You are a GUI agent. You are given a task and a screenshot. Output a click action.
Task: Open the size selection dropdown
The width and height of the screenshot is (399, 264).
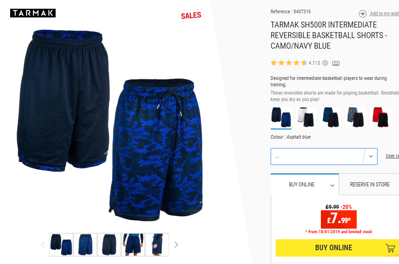pyautogui.click(x=324, y=157)
